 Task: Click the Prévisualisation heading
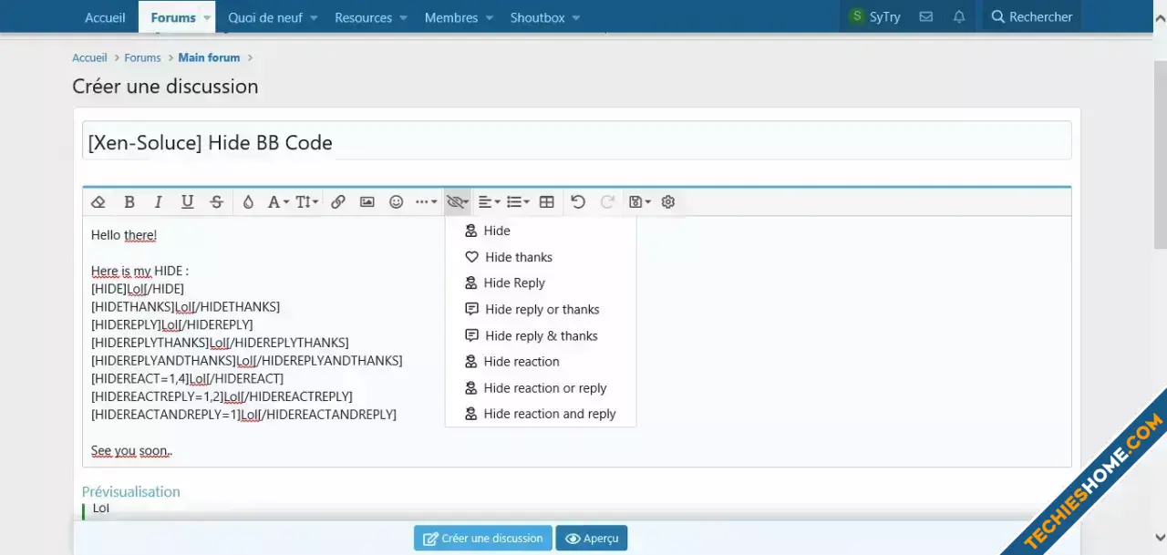pyautogui.click(x=131, y=491)
